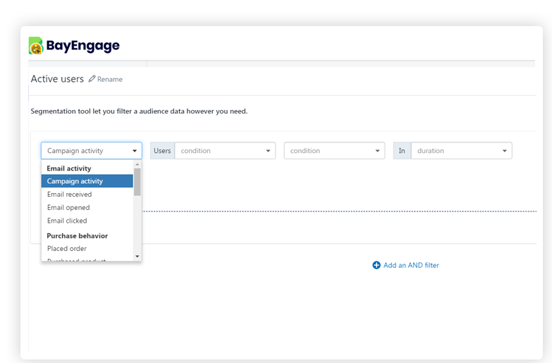Screen dimensions: 552x363
Task: Click the Rename link
Action: pyautogui.click(x=109, y=80)
